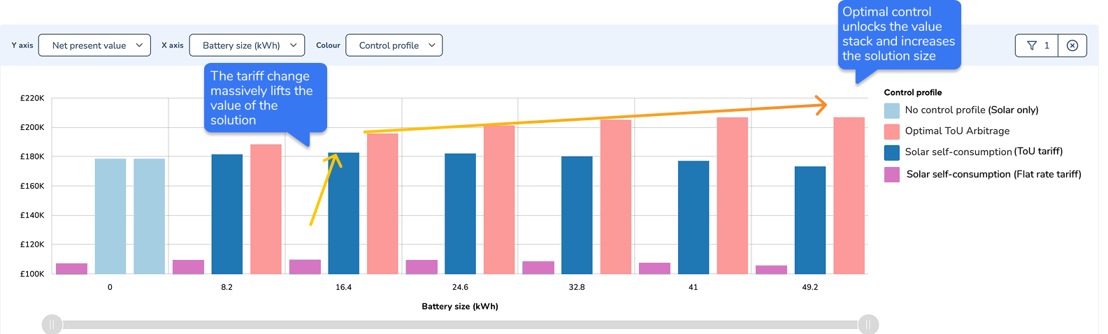Click the right range slider handle
This screenshot has width=1108, height=334.
click(868, 324)
